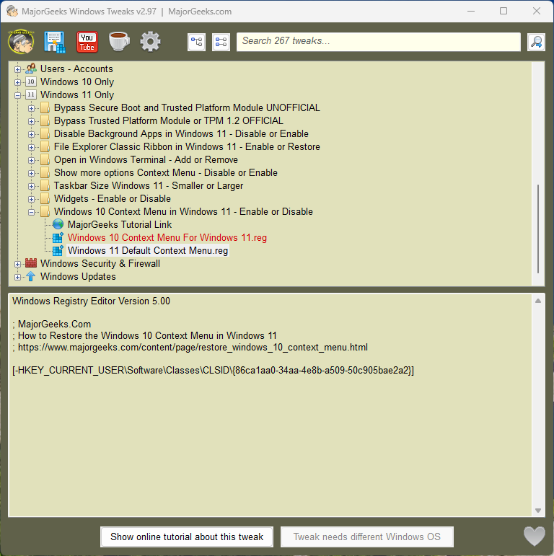Click the Windows Updates blue arrow icon
This screenshot has height=556, width=554.
click(31, 276)
